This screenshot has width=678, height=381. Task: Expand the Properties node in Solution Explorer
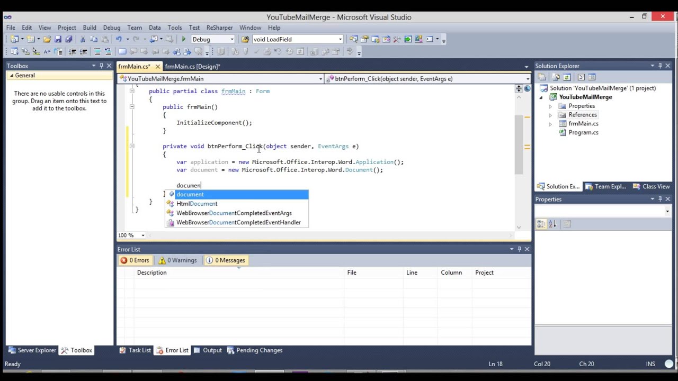(550, 106)
